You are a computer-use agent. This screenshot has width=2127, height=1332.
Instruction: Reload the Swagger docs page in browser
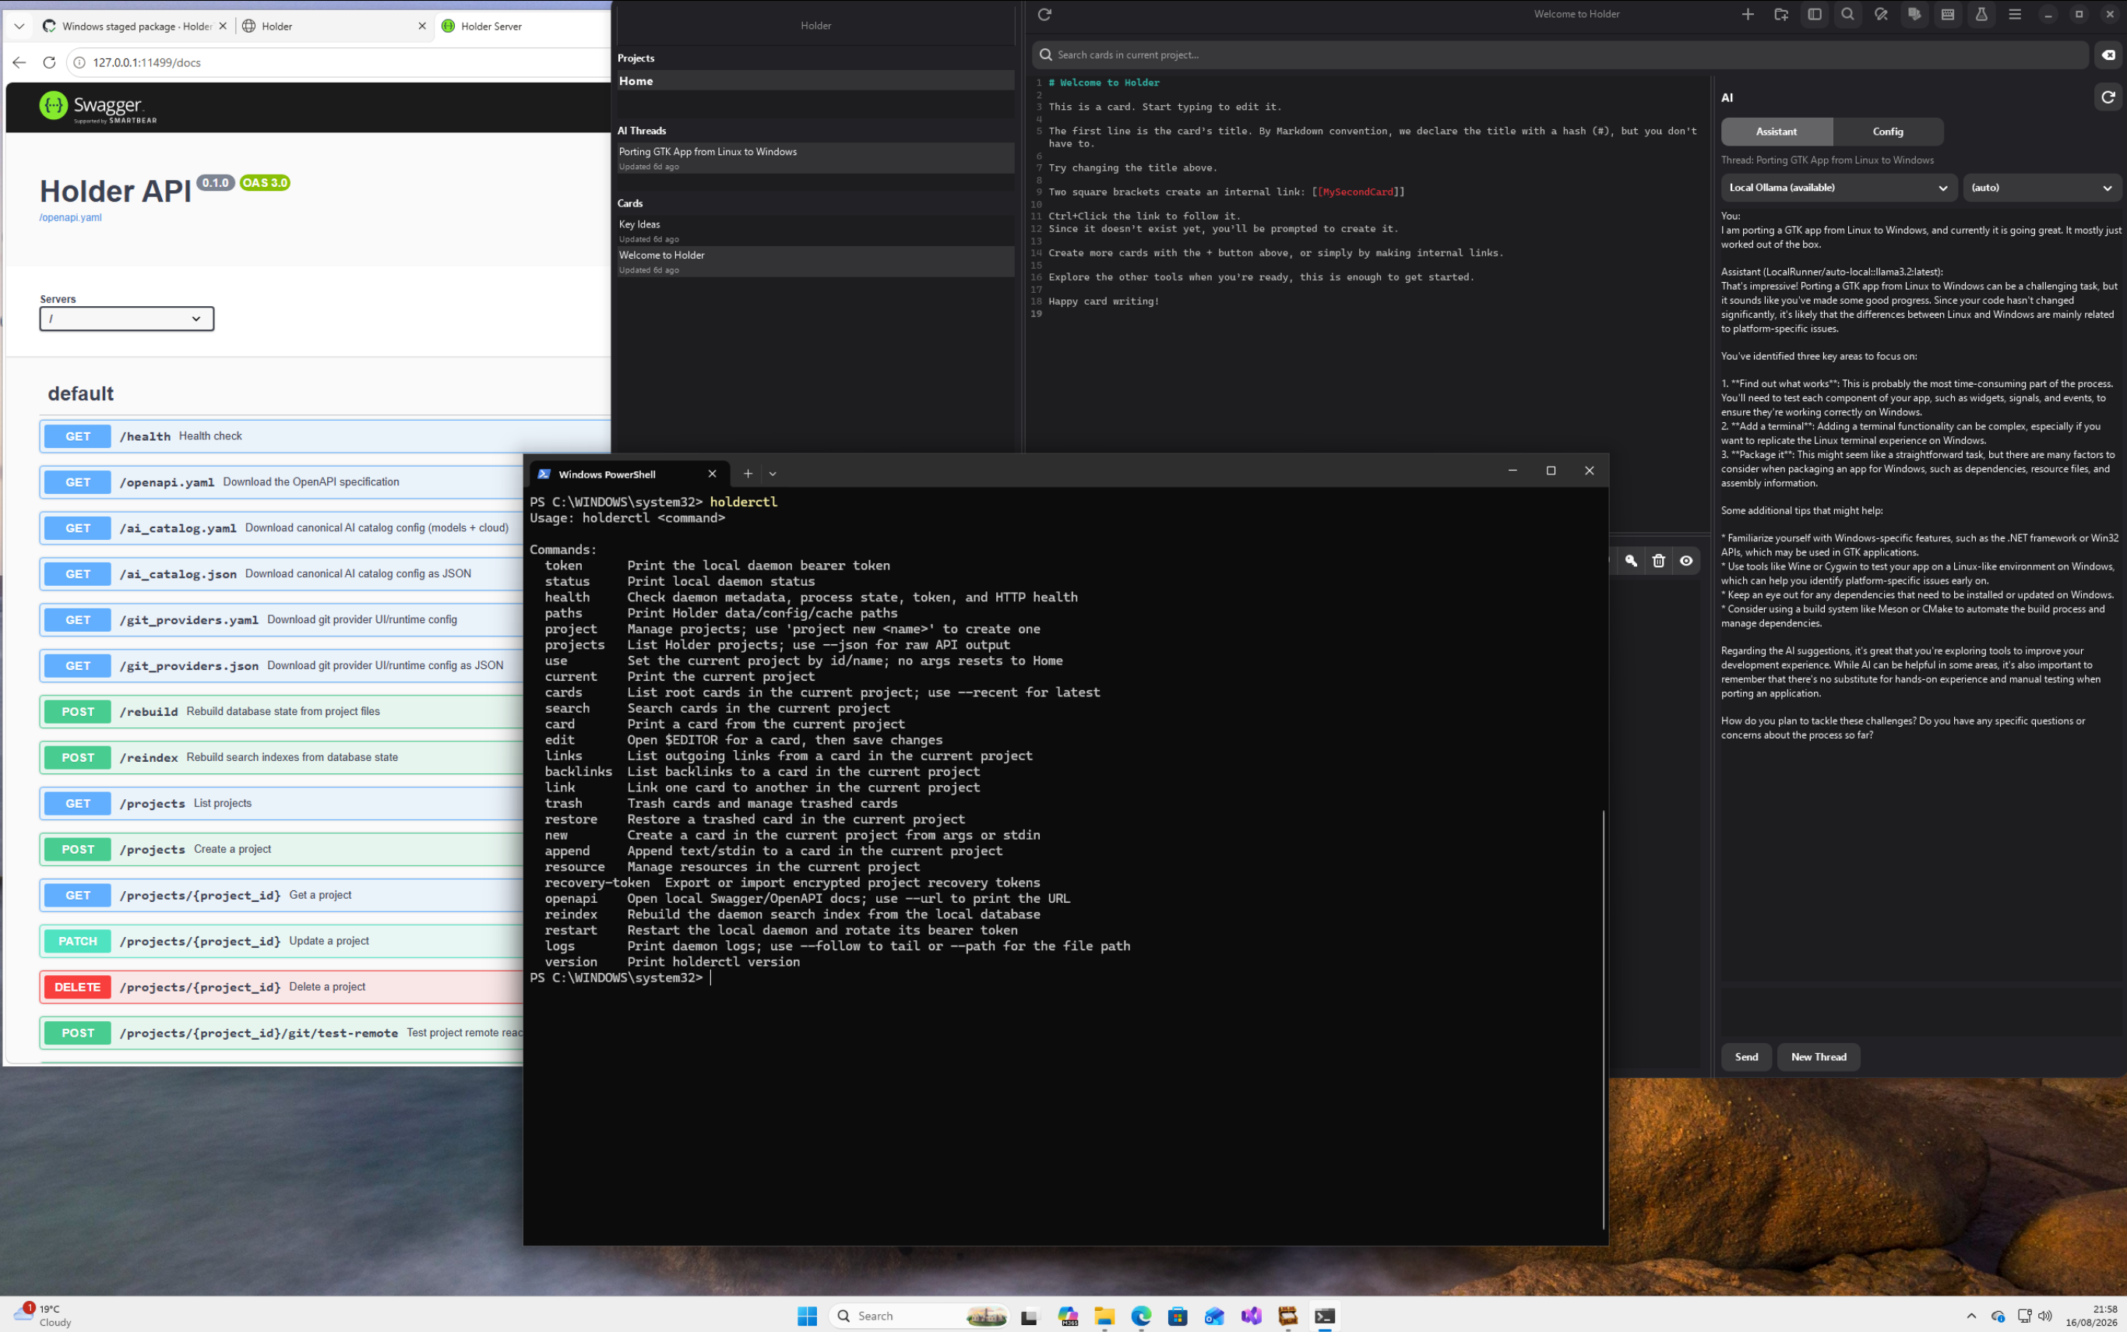(49, 62)
